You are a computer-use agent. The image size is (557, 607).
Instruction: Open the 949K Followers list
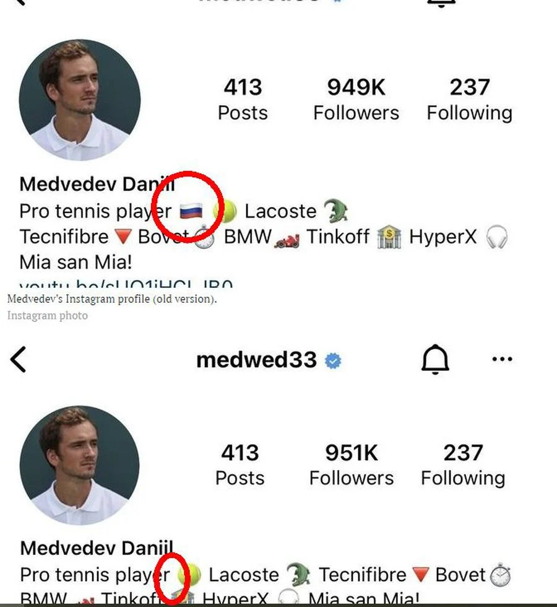pos(356,99)
